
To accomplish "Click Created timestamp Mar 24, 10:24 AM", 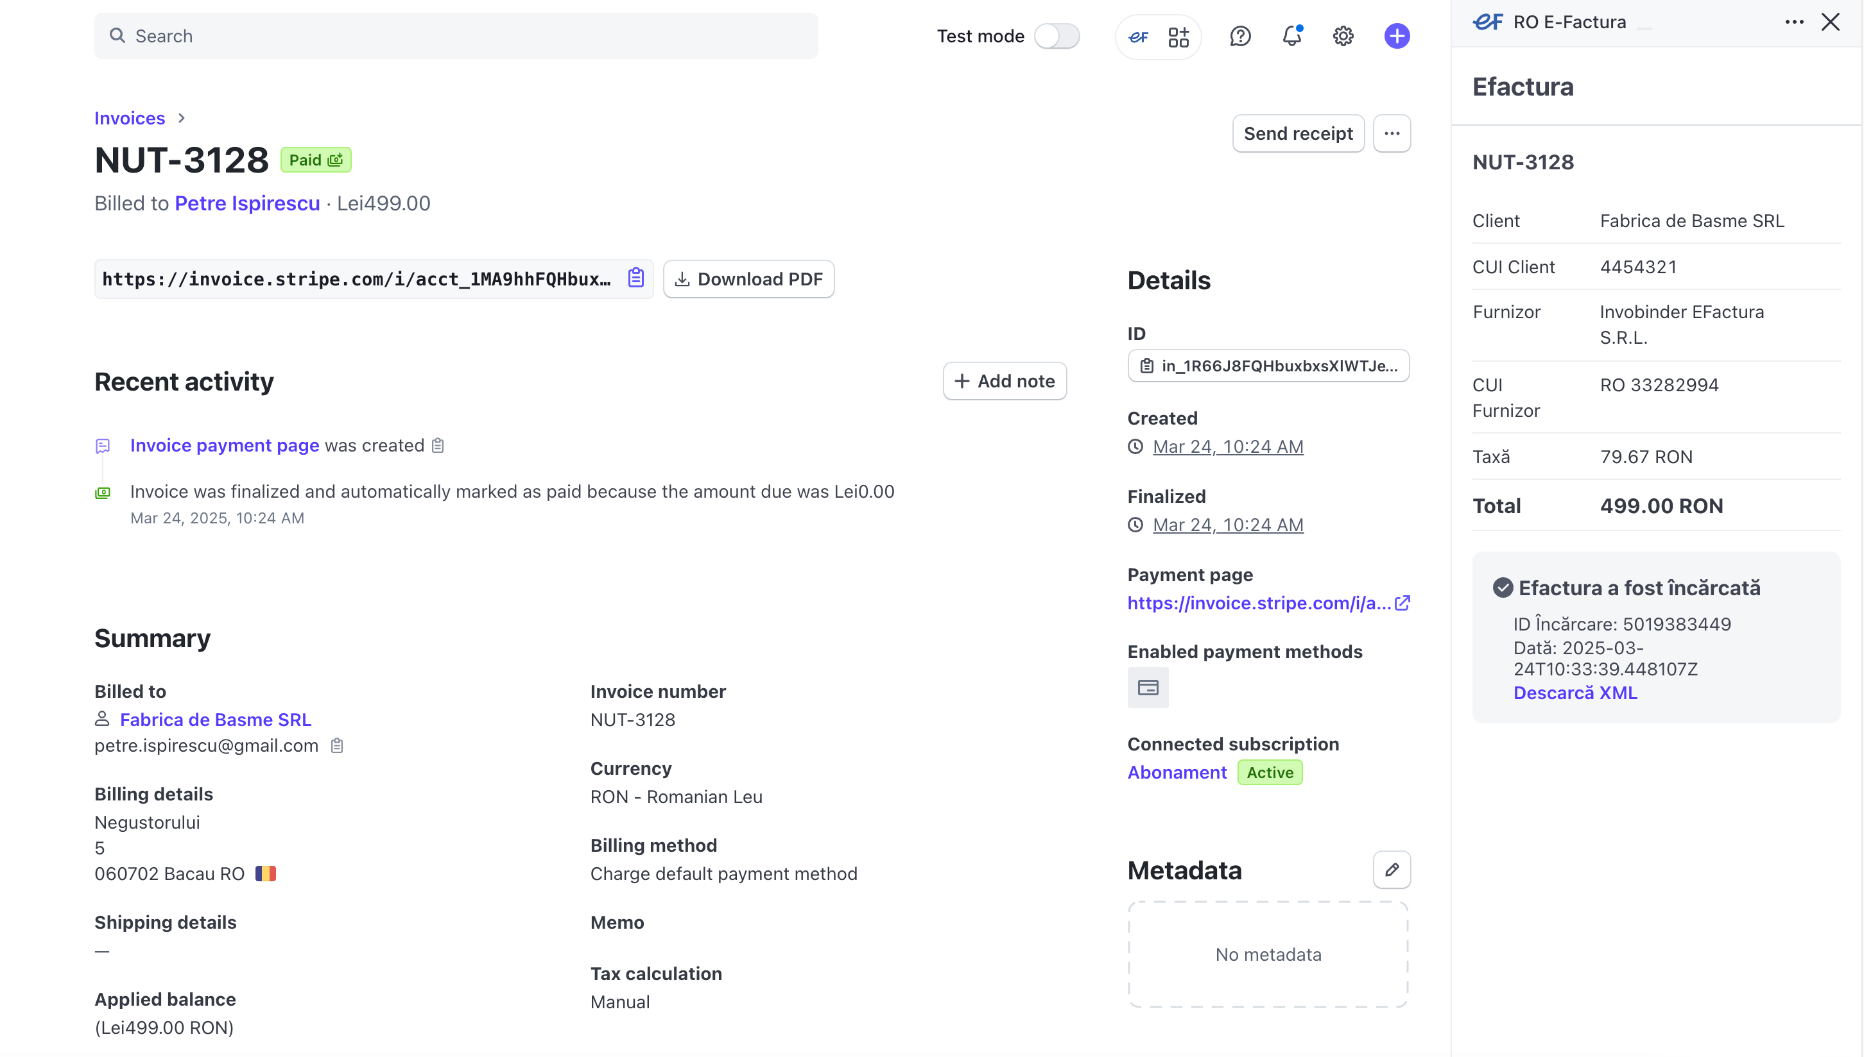I will pyautogui.click(x=1228, y=446).
